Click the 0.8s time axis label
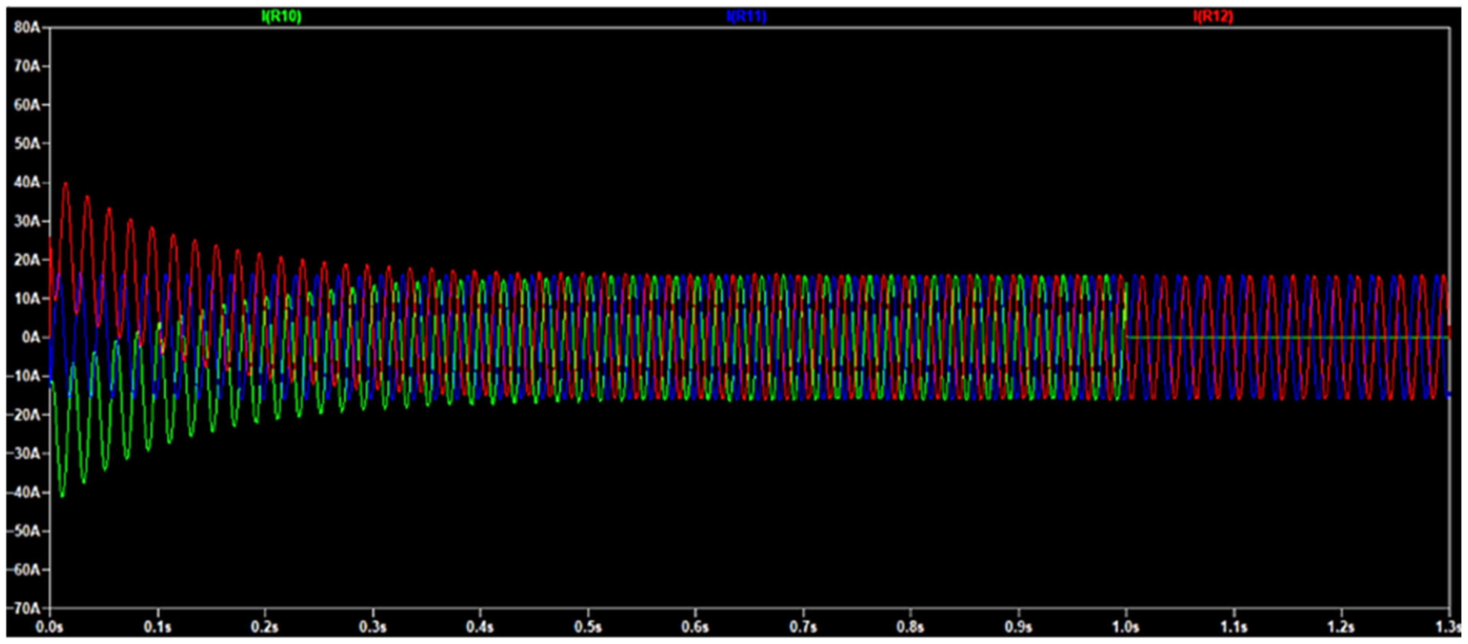The height and width of the screenshot is (644, 1468). tap(910, 627)
